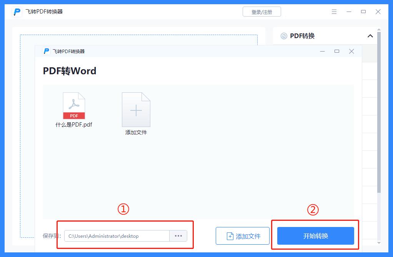Screen dimensions: 393x257
Task: Click the 添加文件 button near the bottom
Action: tap(243, 236)
